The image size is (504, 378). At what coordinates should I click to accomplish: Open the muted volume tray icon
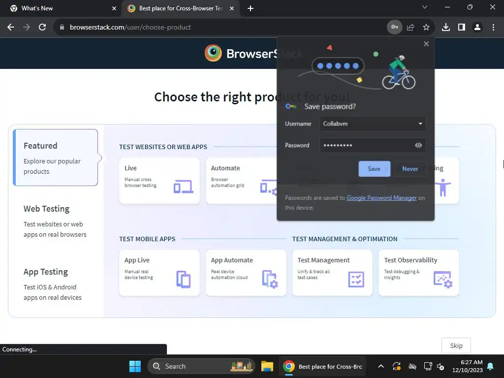[x=441, y=366]
